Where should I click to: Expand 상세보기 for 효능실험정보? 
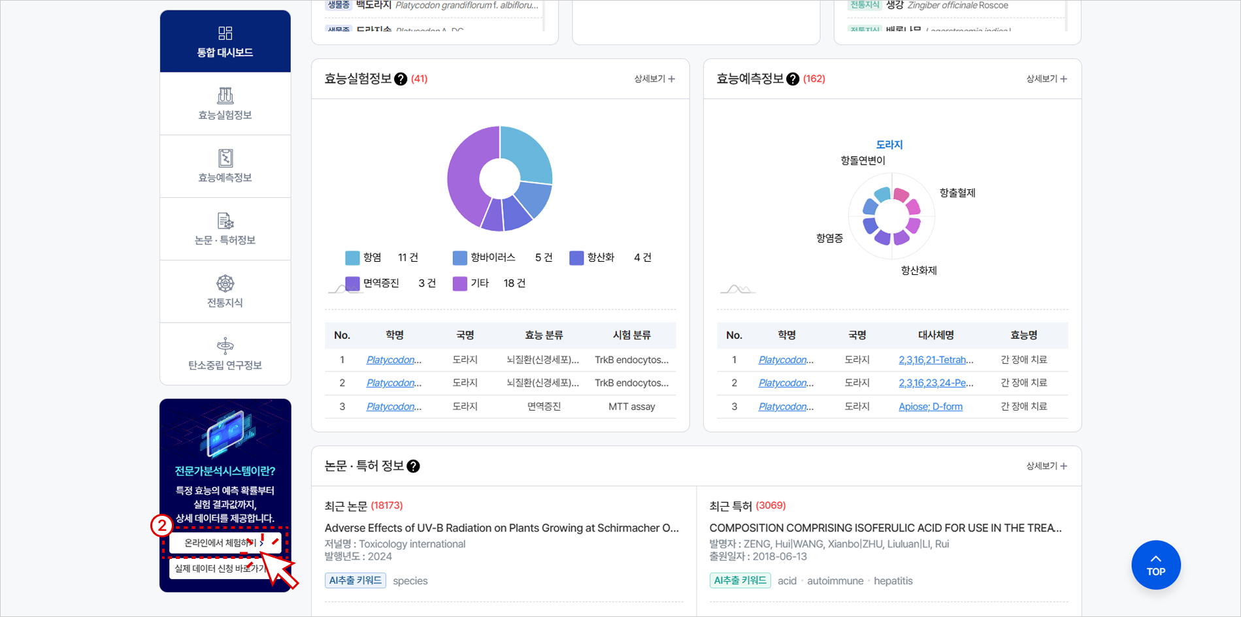pos(653,78)
